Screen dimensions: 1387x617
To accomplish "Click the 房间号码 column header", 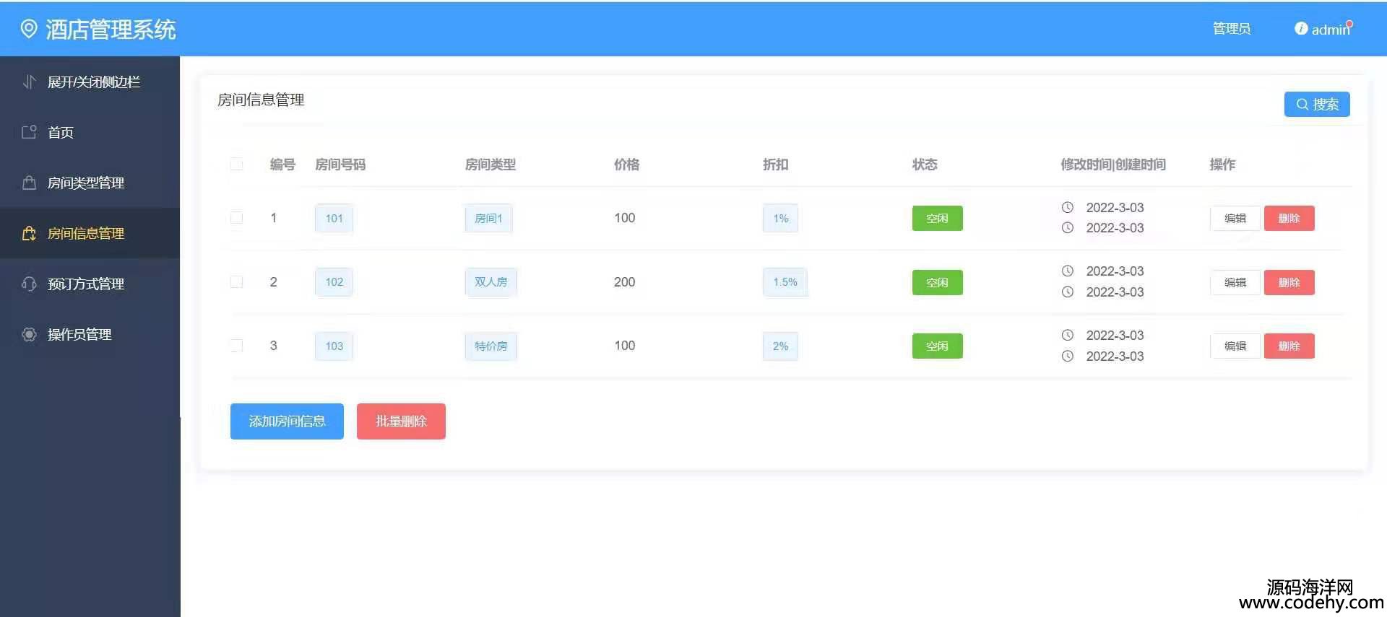I will (x=340, y=165).
